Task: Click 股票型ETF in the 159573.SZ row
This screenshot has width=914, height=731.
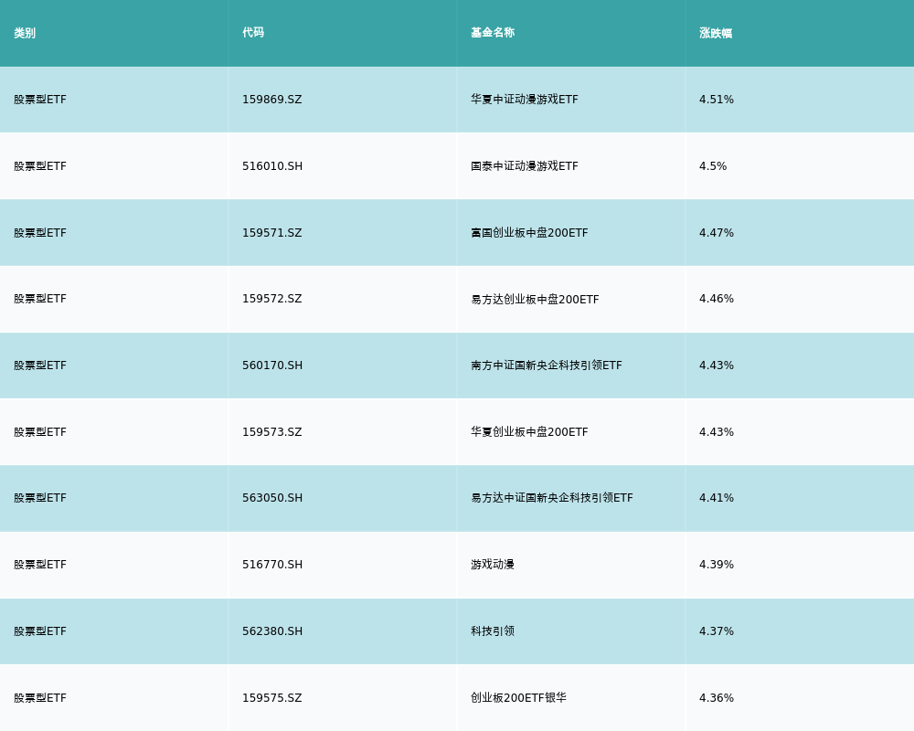Action: pyautogui.click(x=40, y=432)
